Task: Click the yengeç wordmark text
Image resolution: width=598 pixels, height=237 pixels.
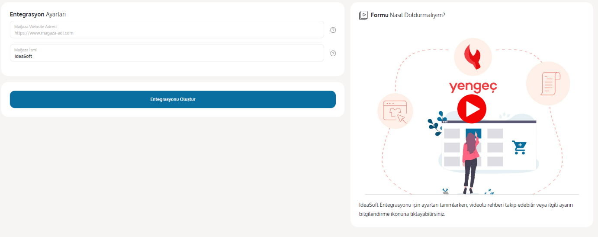Action: (473, 86)
